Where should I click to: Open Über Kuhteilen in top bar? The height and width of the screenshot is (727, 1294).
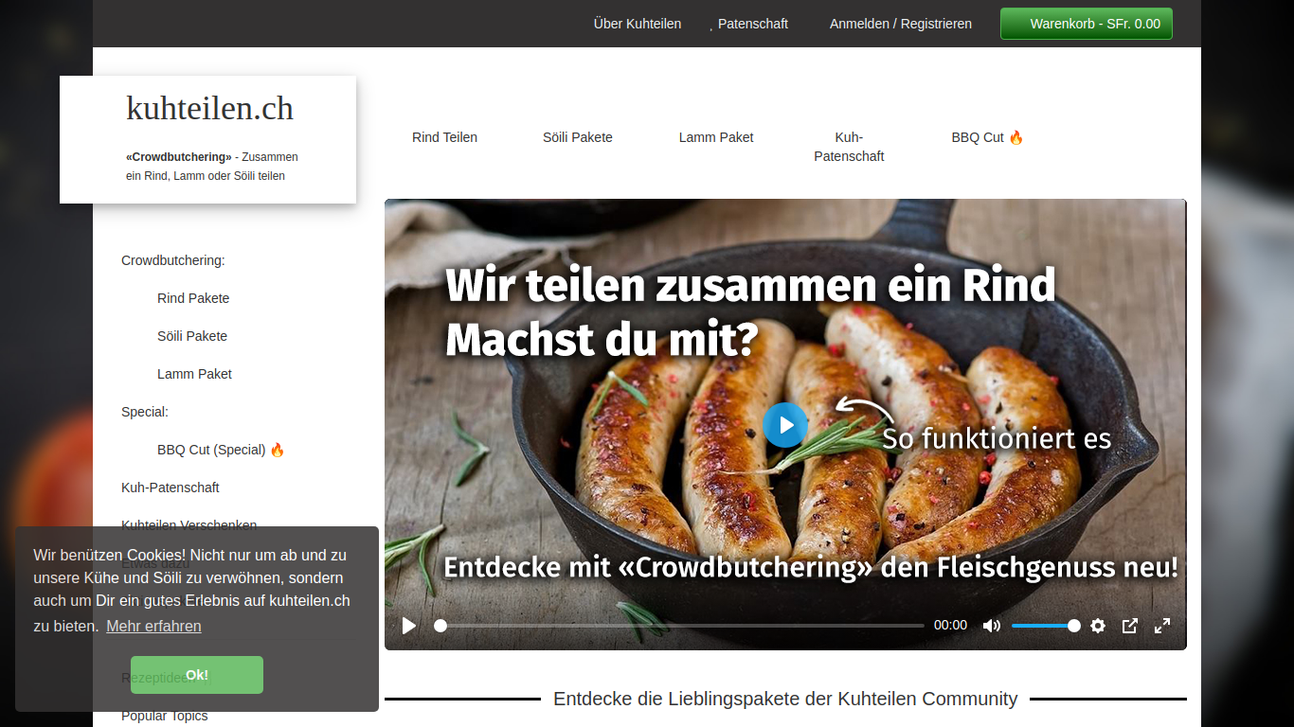[x=638, y=24]
